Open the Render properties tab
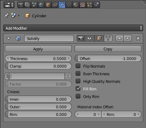 (21, 5)
